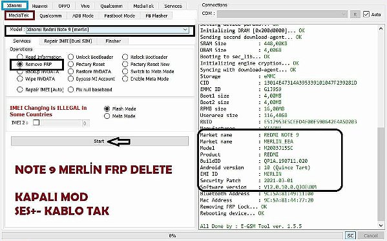Select Wipe NVDATA operation
The width and height of the screenshot is (387, 241).
pos(36,79)
